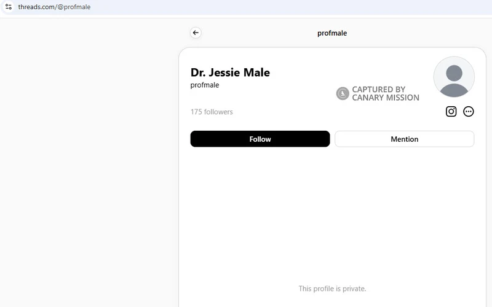View the default profile picture avatar
This screenshot has width=492, height=307.
tap(454, 77)
